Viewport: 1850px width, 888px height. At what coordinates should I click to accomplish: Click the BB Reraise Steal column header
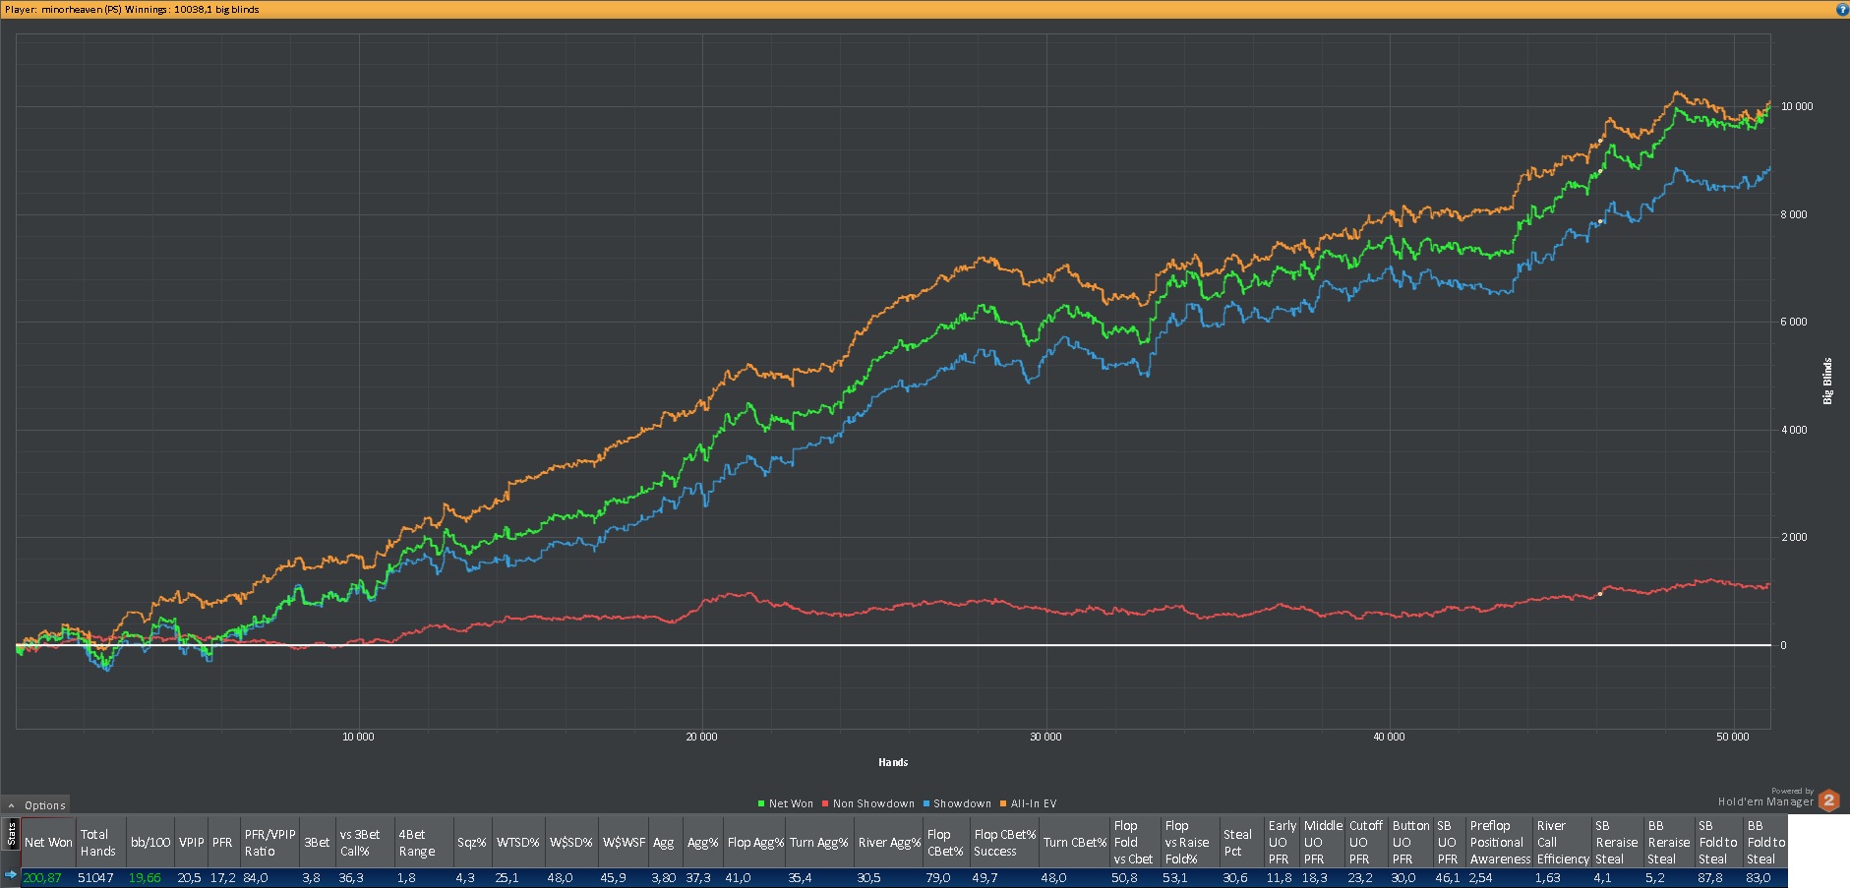tap(1670, 842)
